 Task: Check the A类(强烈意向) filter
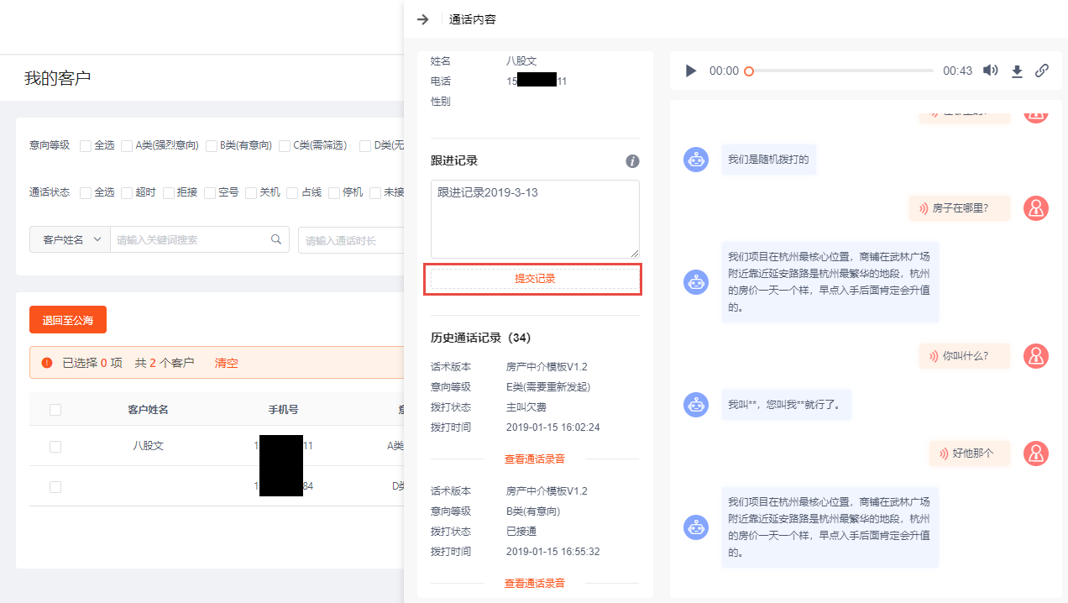click(x=127, y=145)
